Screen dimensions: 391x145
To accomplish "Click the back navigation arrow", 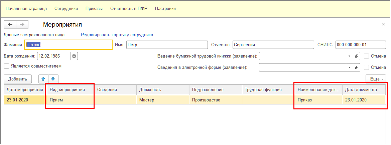I will pos(10,25).
